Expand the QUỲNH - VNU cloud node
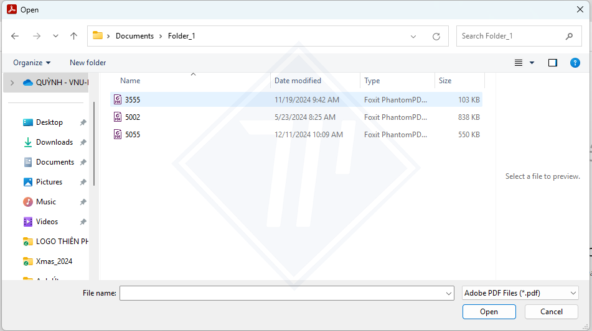This screenshot has height=331, width=592. click(x=12, y=83)
